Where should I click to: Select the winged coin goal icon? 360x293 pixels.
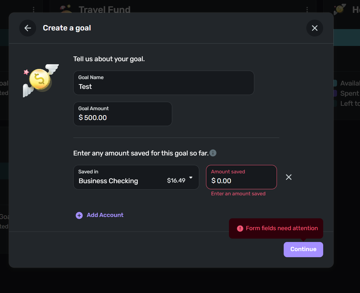coord(41,80)
